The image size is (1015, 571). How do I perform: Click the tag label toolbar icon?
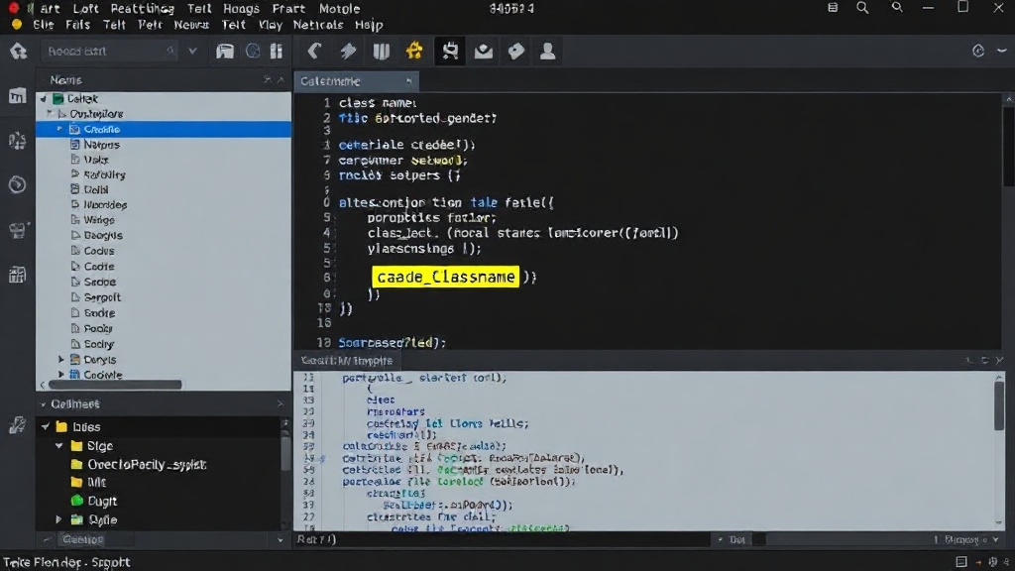pos(515,52)
